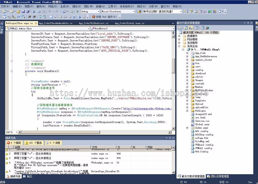Cut selection with the scissors icon
This screenshot has width=258, height=184.
pos(34,11)
